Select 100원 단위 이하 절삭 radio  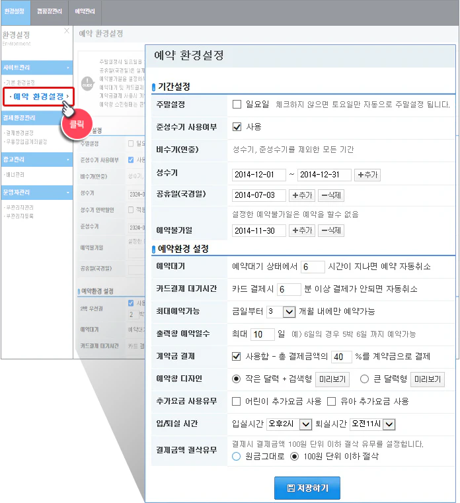pos(294,456)
